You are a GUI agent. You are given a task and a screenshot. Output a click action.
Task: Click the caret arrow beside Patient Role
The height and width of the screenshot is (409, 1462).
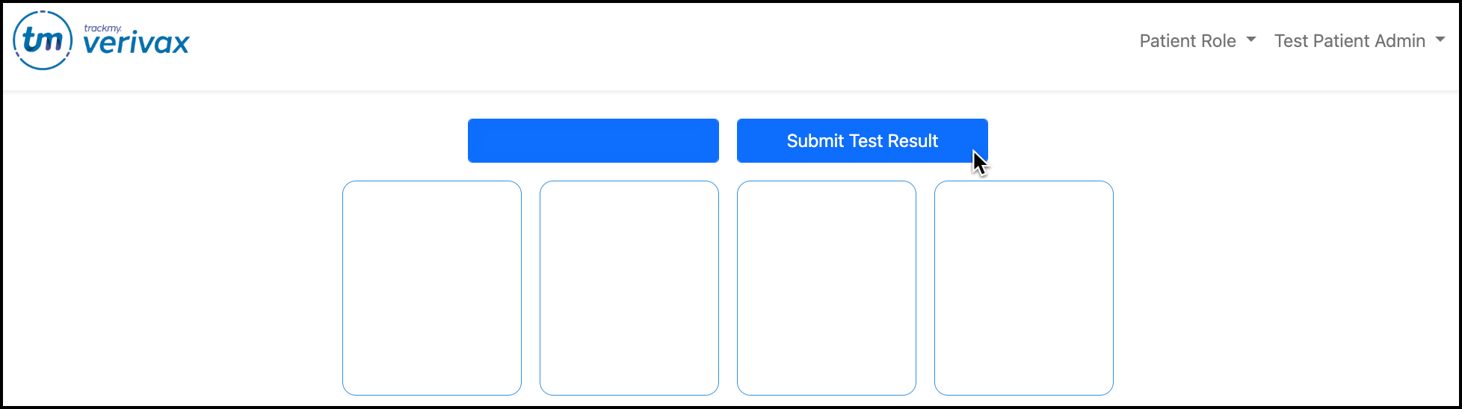click(x=1251, y=40)
